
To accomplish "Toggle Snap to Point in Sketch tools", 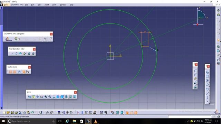I will point(15,72).
